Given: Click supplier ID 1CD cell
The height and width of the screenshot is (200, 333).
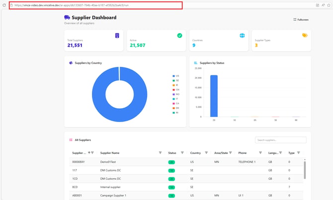Looking at the screenshot, I should [x=75, y=179].
